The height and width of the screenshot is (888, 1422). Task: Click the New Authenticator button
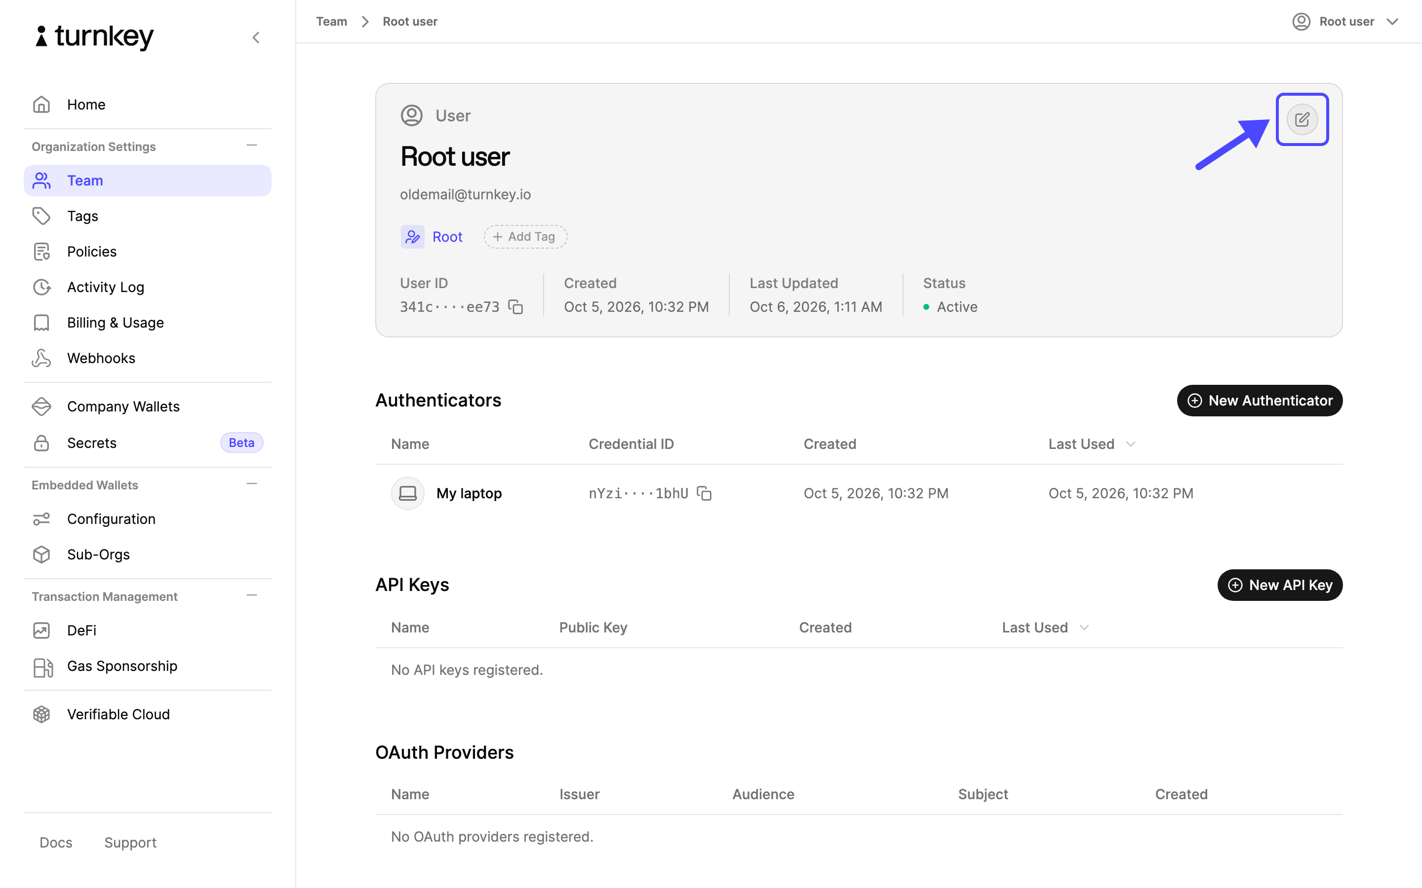(1259, 401)
